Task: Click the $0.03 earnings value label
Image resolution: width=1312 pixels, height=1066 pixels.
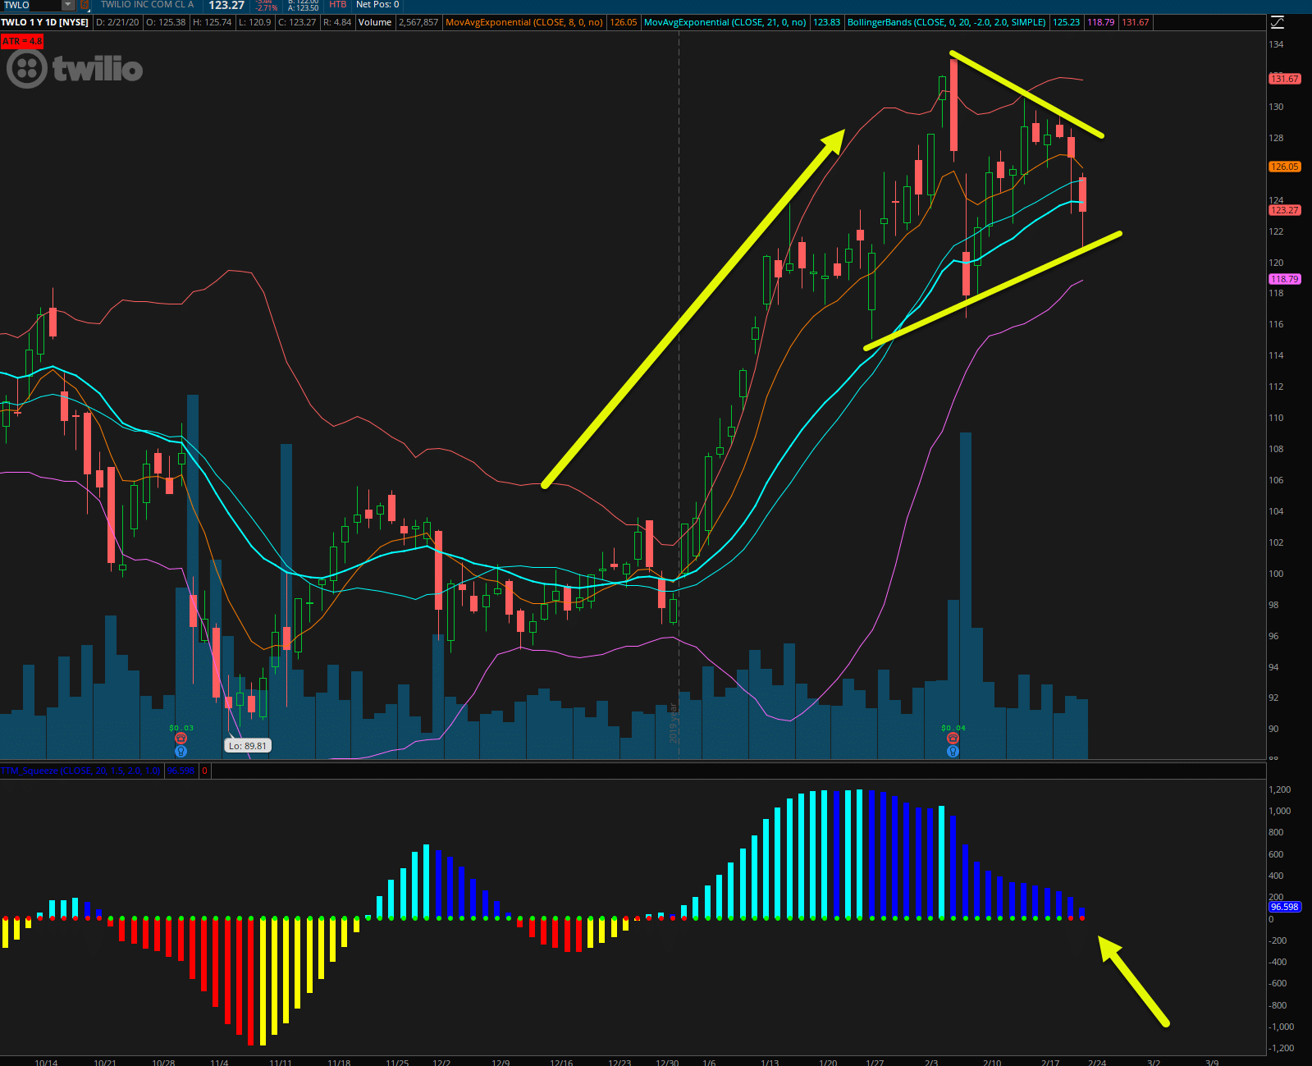Action: pos(181,728)
